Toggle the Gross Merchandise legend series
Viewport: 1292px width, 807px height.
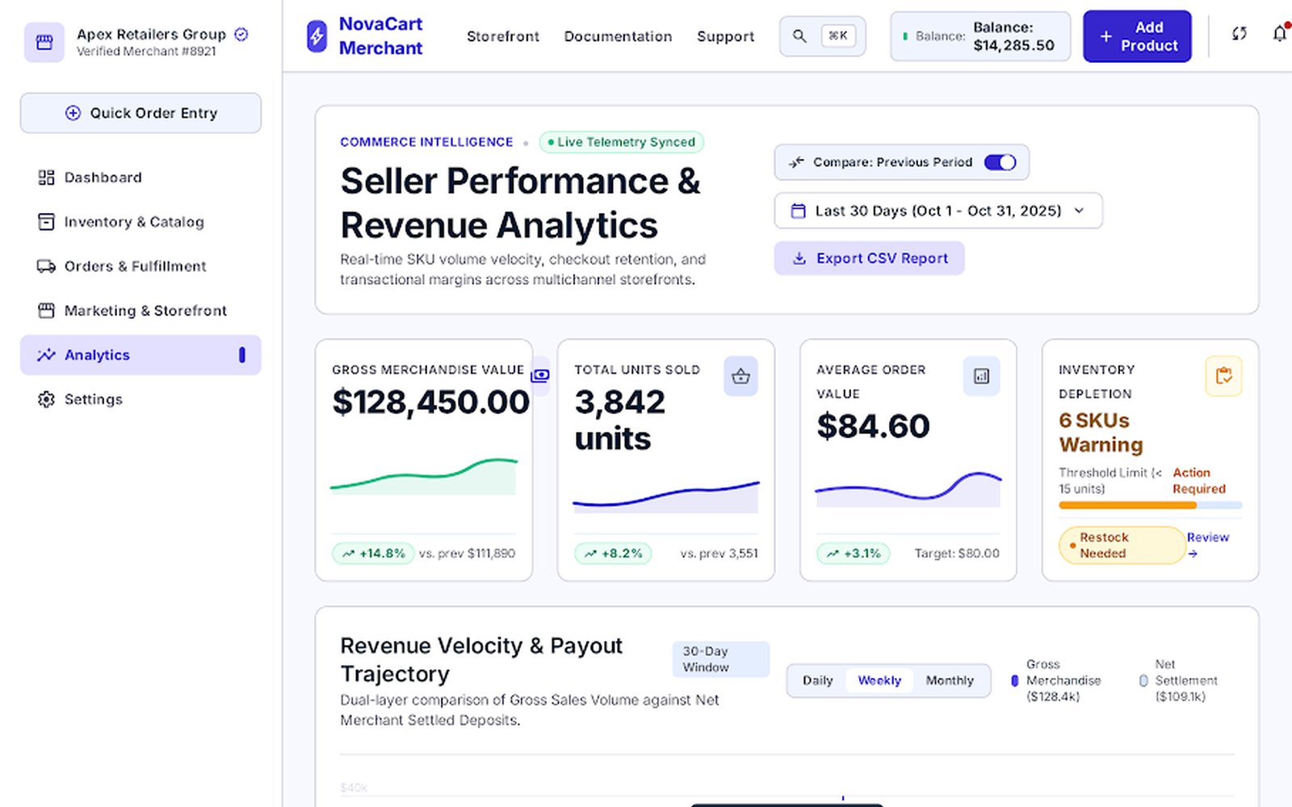tap(1058, 680)
